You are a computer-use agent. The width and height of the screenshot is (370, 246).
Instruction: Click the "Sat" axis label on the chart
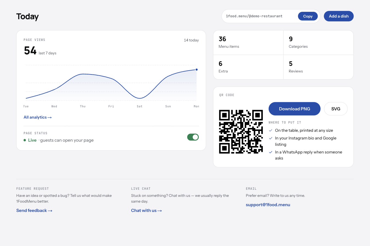[140, 106]
